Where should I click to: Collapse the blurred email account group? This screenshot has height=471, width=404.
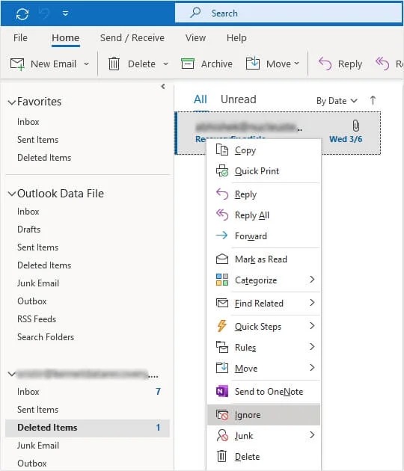[12, 375]
